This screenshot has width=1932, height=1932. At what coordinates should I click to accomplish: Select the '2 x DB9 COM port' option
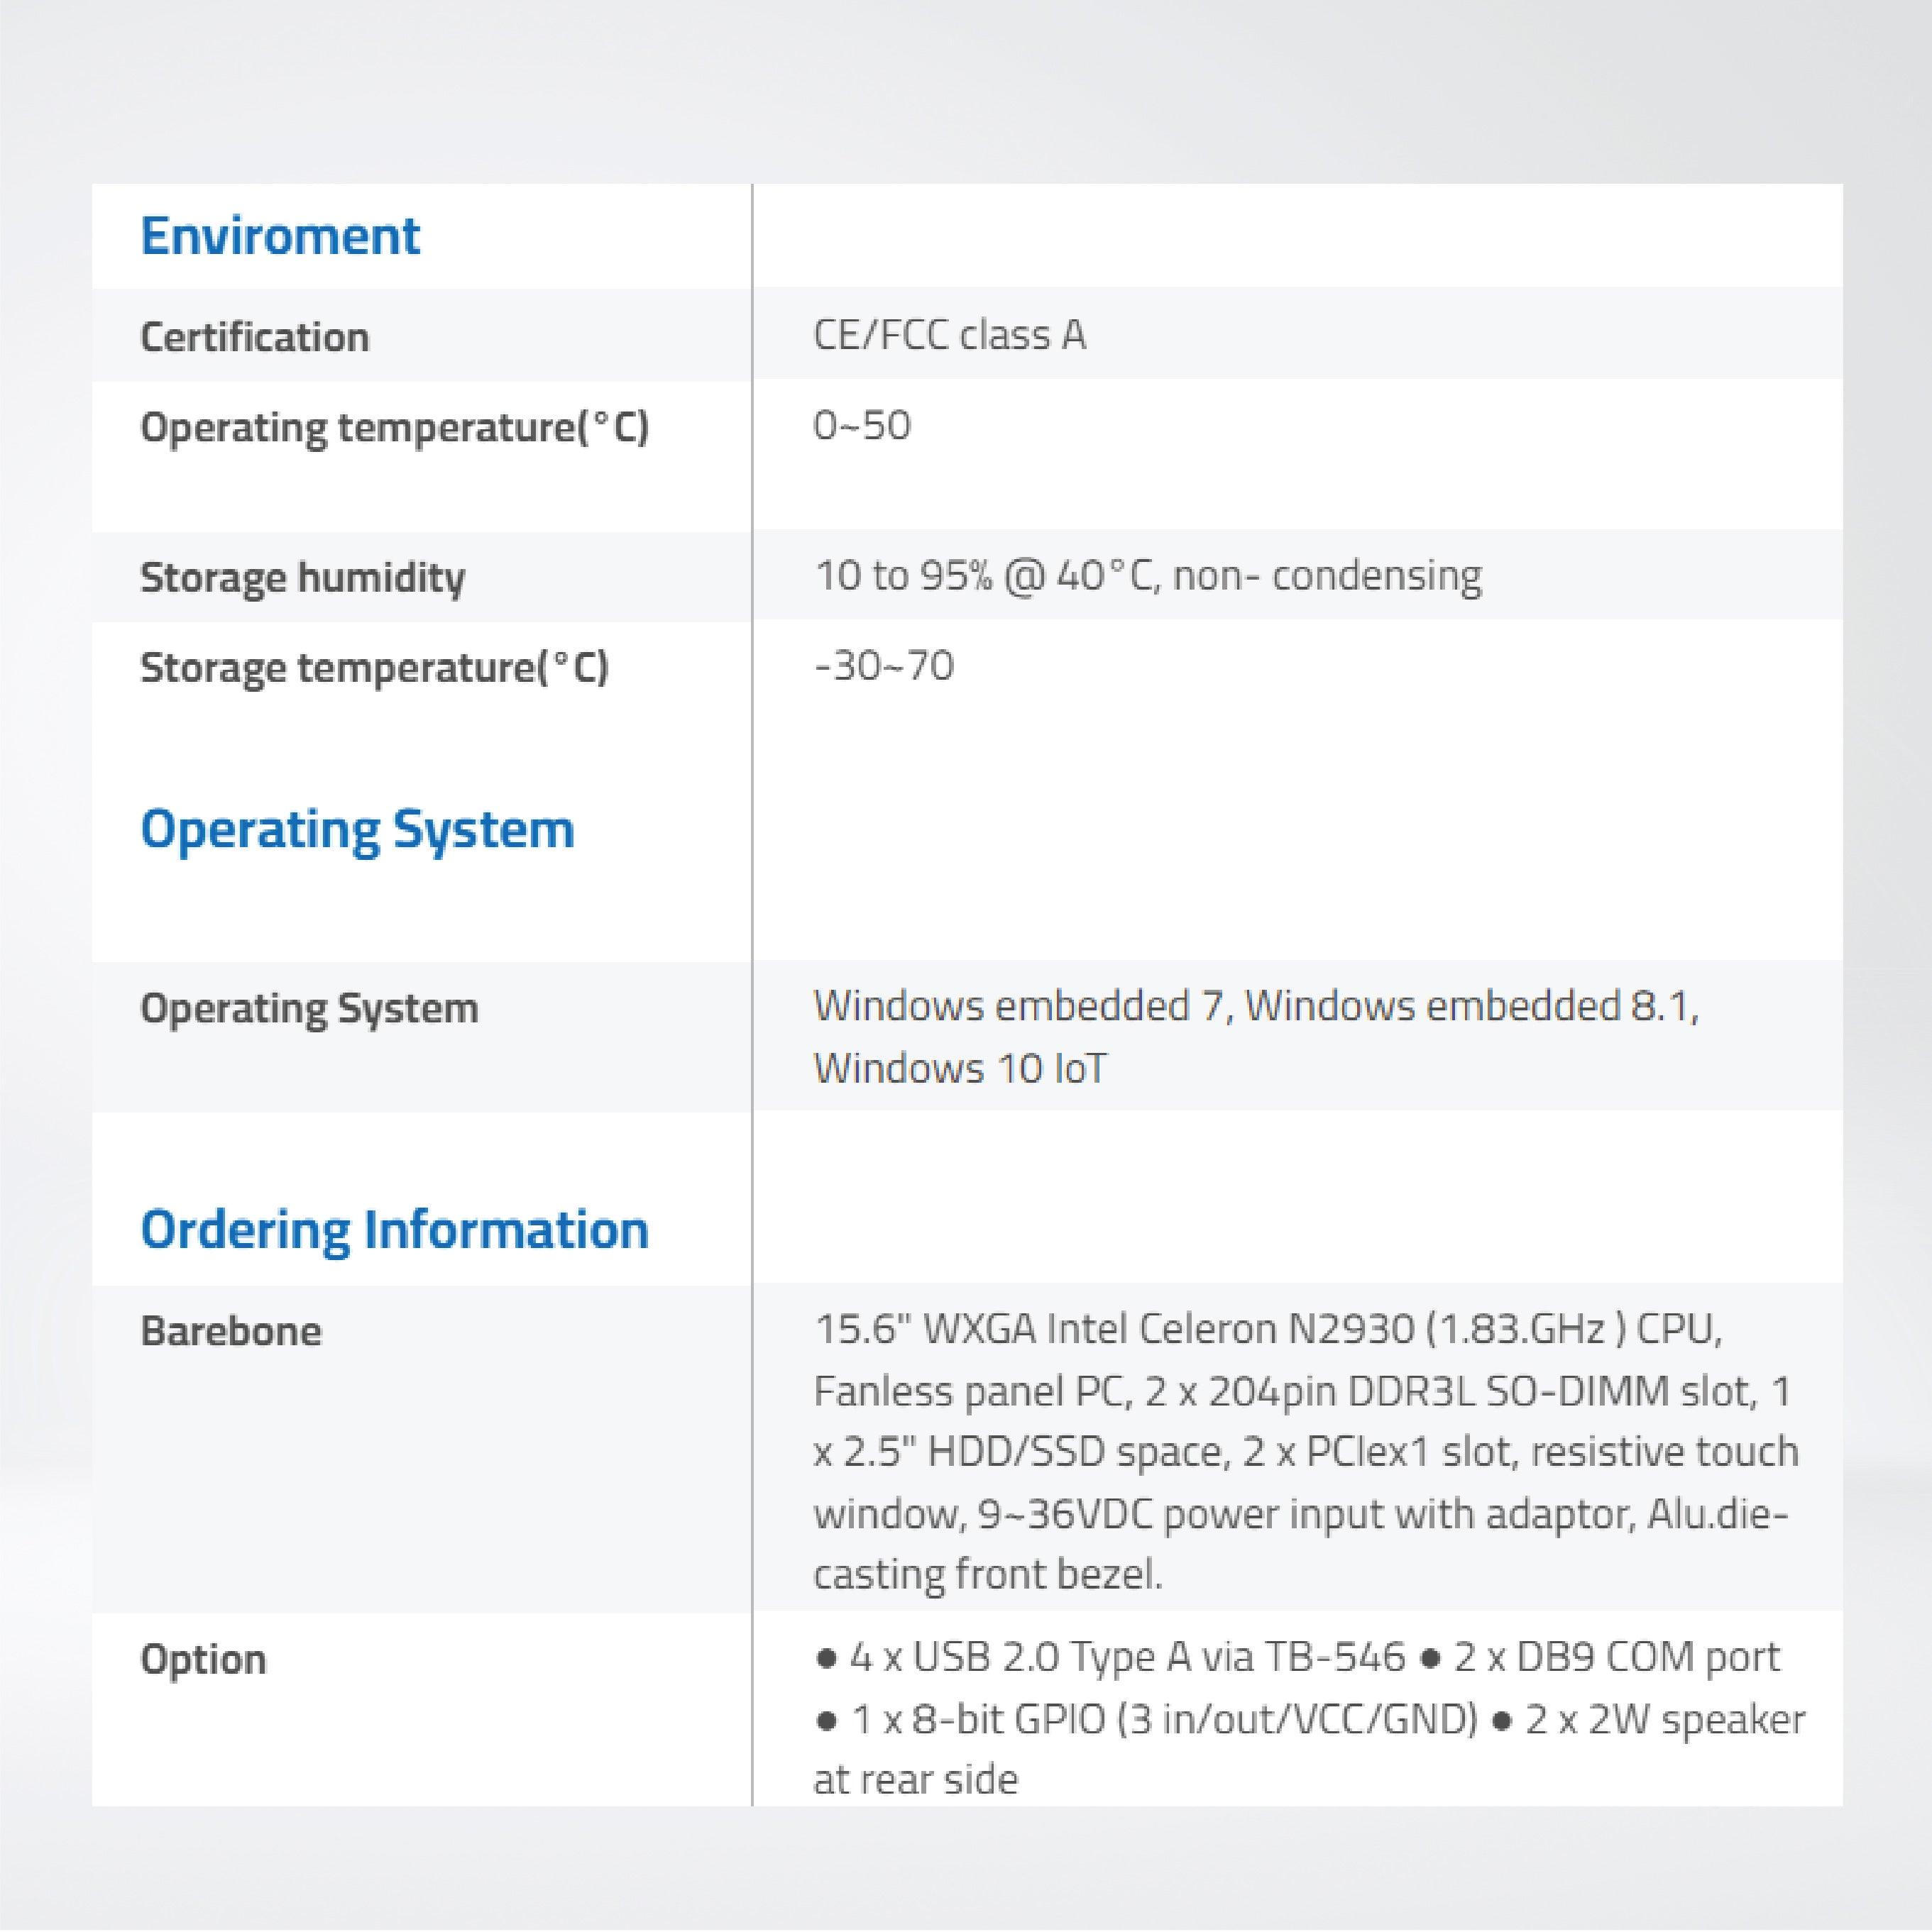point(1601,1658)
